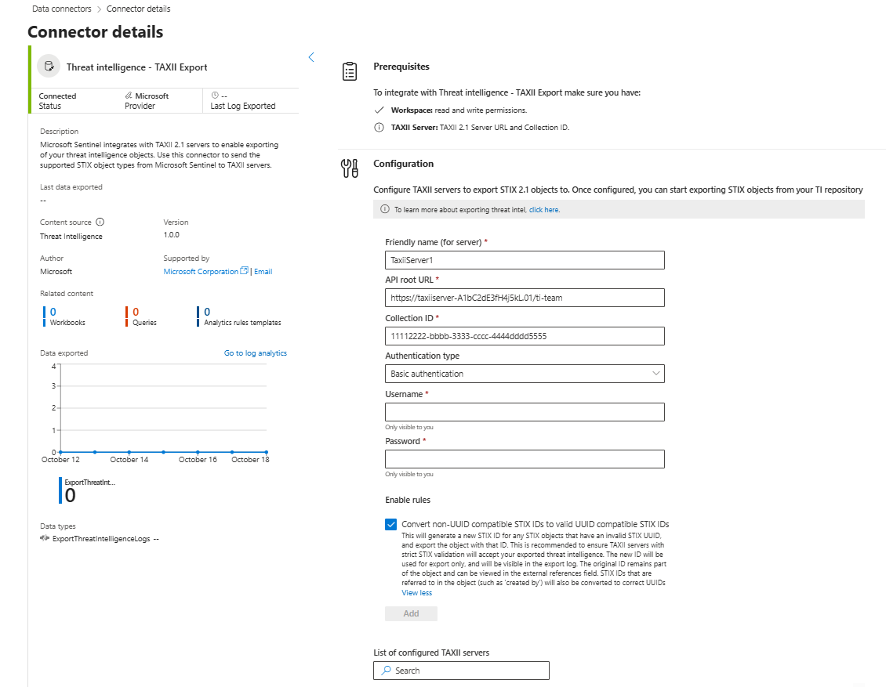Viewport: 886px width, 687px height.
Task: Click the Microsoft Corporation external link icon
Action: click(244, 271)
